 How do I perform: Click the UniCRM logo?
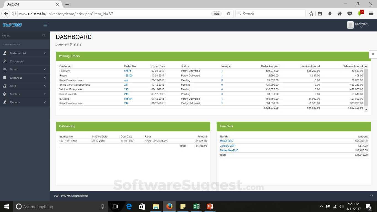[12, 25]
